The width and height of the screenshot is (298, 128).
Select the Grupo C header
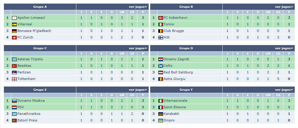click(x=40, y=48)
